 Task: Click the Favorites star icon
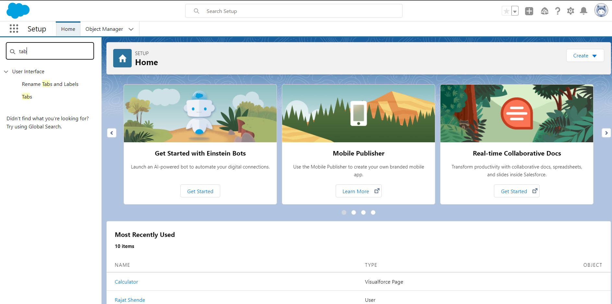coord(506,11)
